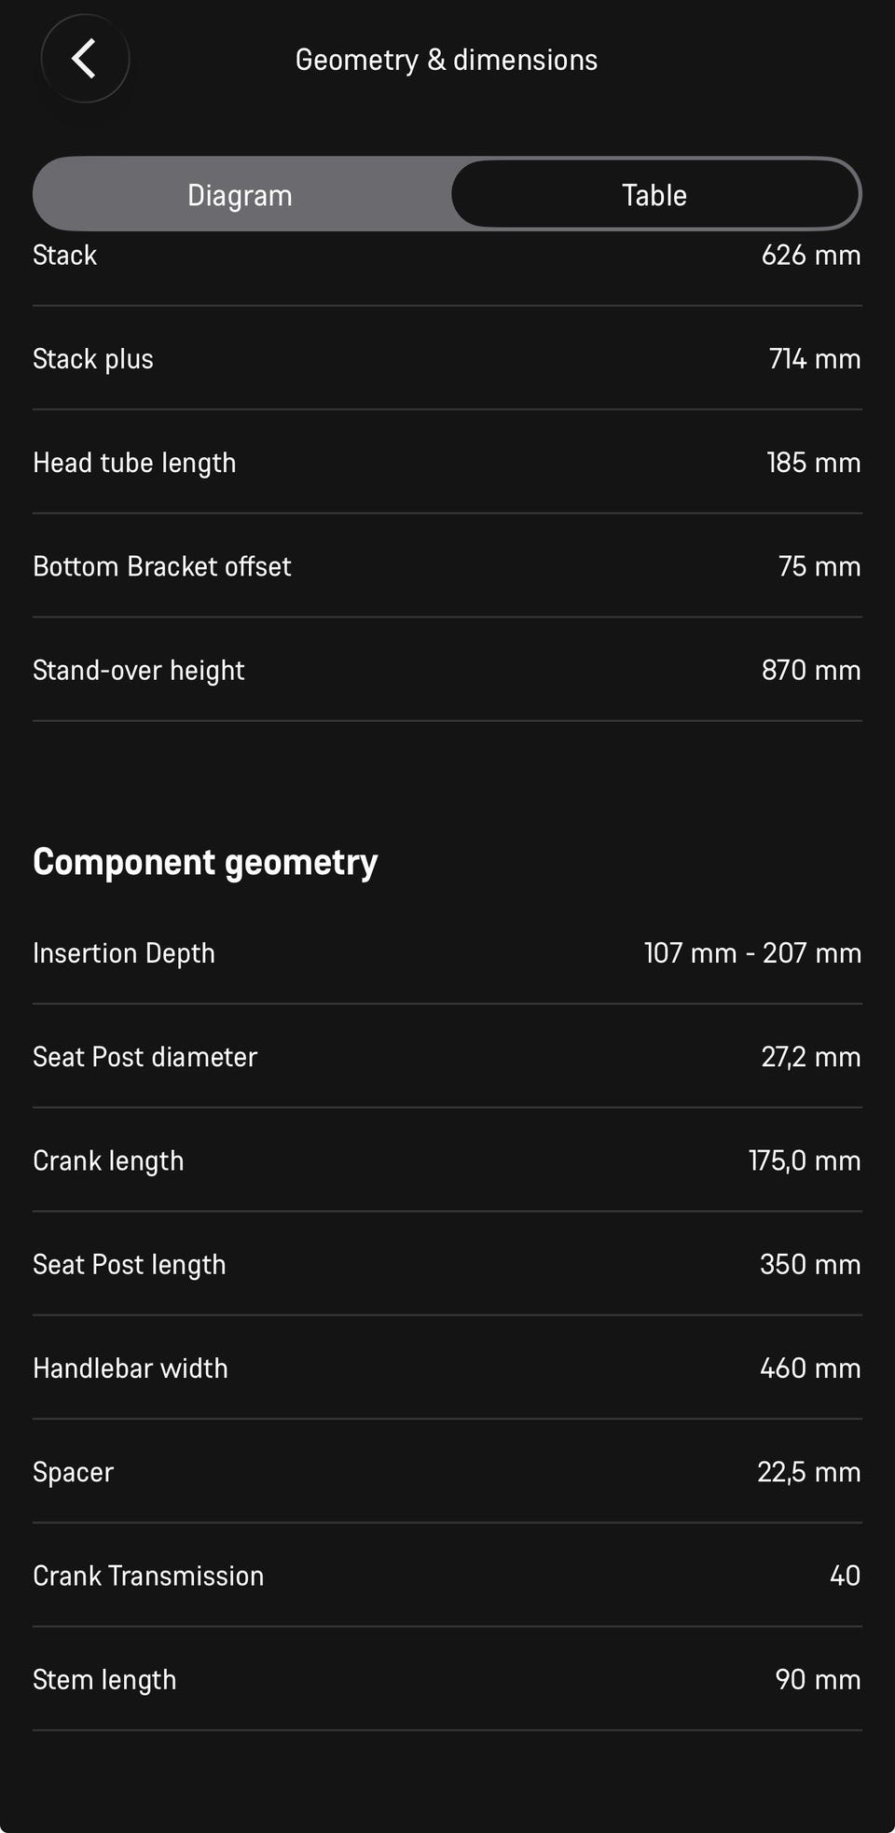Viewport: 895px width, 1833px height.
Task: Click the 626 mm Stack value
Action: coord(811,255)
